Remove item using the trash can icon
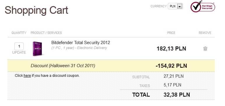The height and width of the screenshot is (106, 225). (205, 49)
